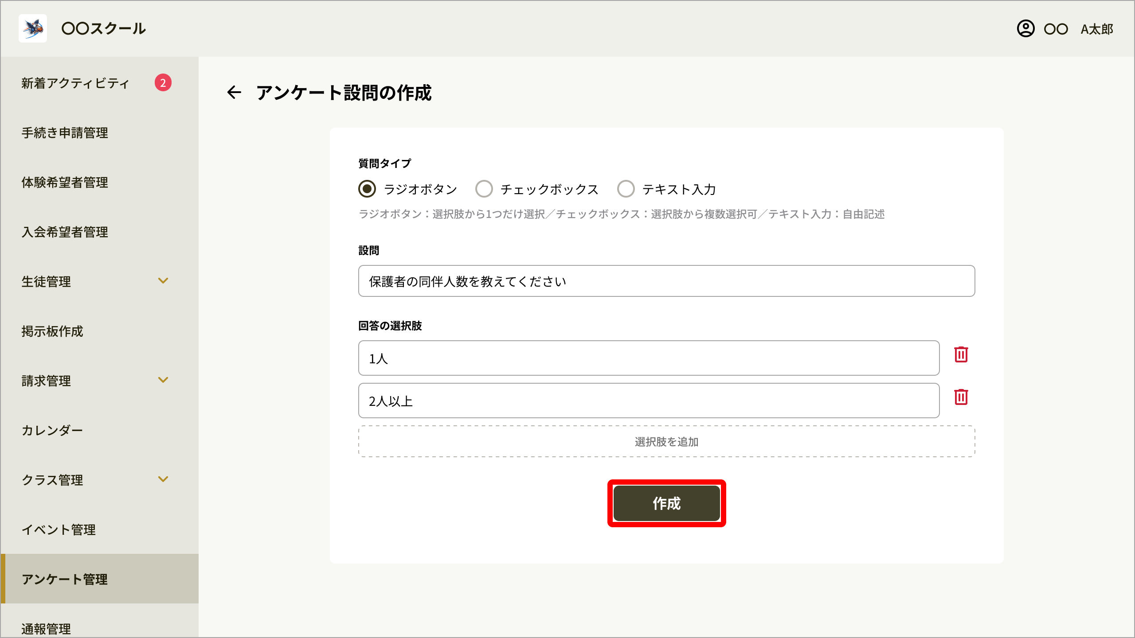Click the A太郎 user name
Image resolution: width=1135 pixels, height=638 pixels.
[1097, 29]
